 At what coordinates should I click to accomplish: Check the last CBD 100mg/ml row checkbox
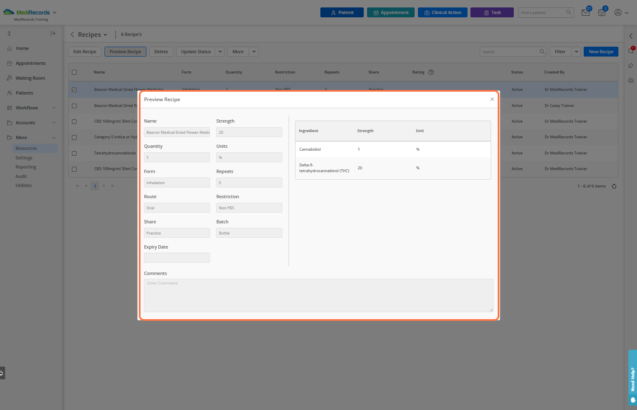click(x=74, y=169)
